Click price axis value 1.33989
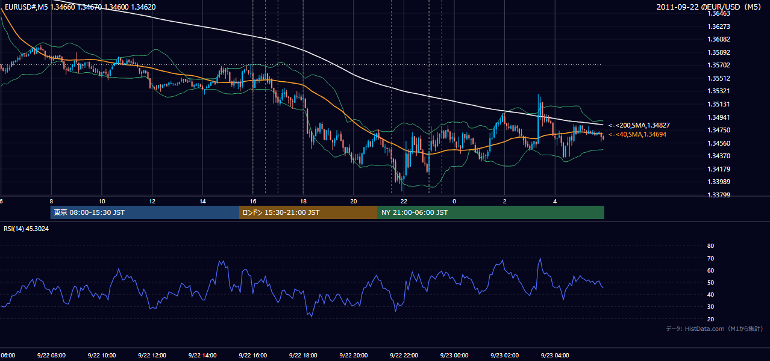 [x=719, y=182]
